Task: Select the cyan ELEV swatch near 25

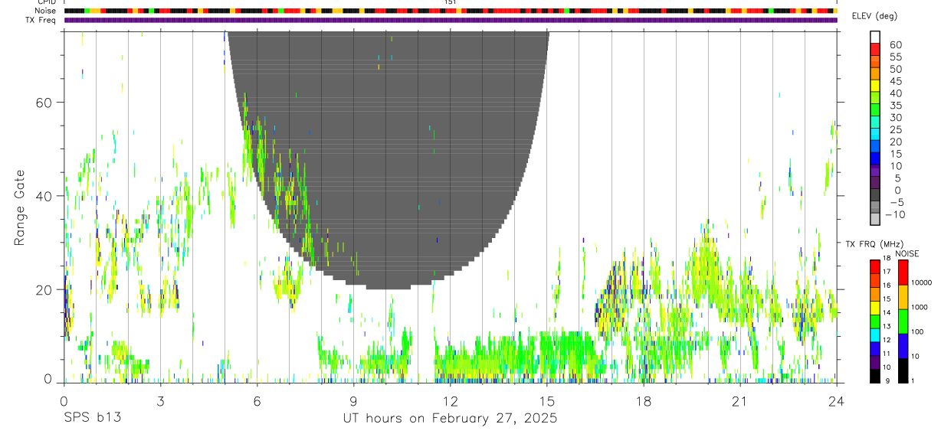Action: 875,134
